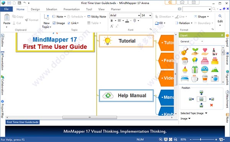Select First Time User Guide.twdx document tab
Screen dimensions: 230x142
click(x=23, y=122)
